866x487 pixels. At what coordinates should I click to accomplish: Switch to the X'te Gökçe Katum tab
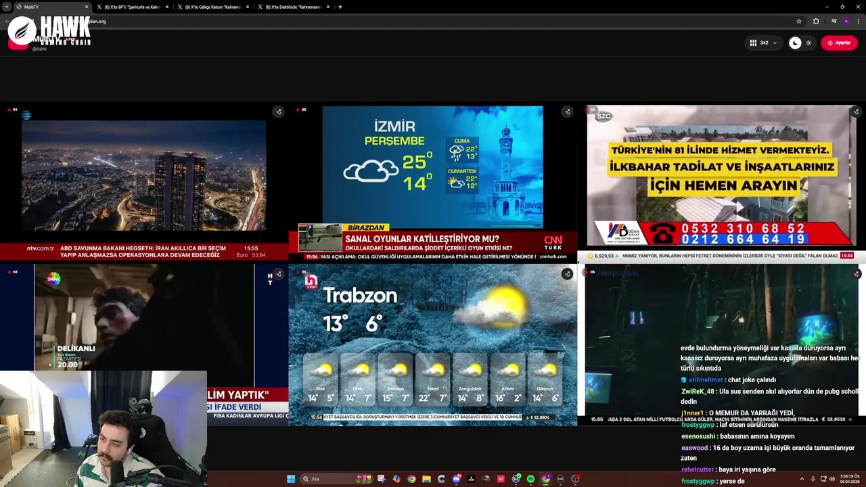[x=214, y=7]
